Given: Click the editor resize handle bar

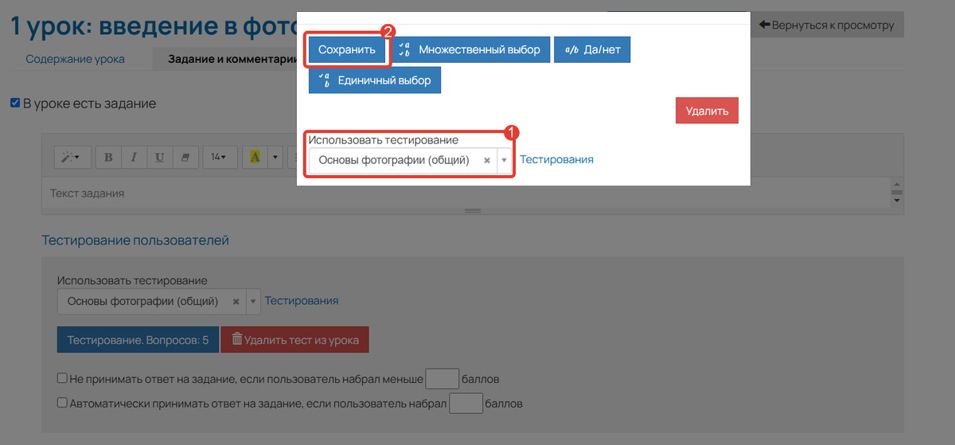Looking at the screenshot, I should [473, 211].
